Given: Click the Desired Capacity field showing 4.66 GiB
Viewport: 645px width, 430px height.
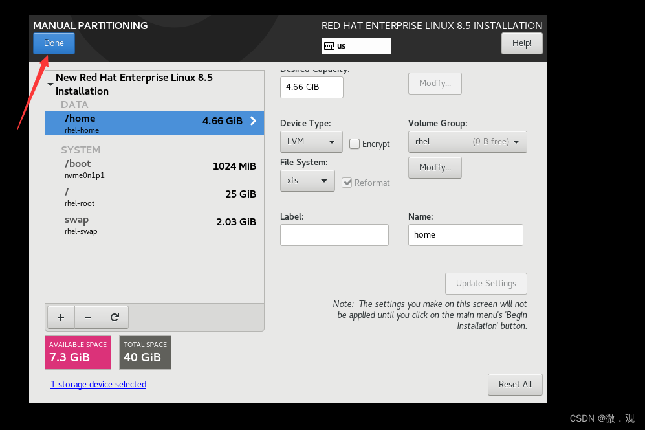Looking at the screenshot, I should (x=311, y=87).
